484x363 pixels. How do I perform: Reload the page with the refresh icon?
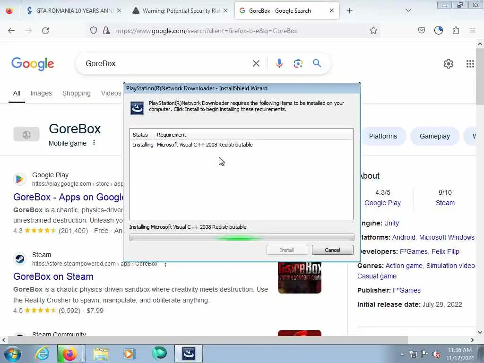tap(45, 31)
